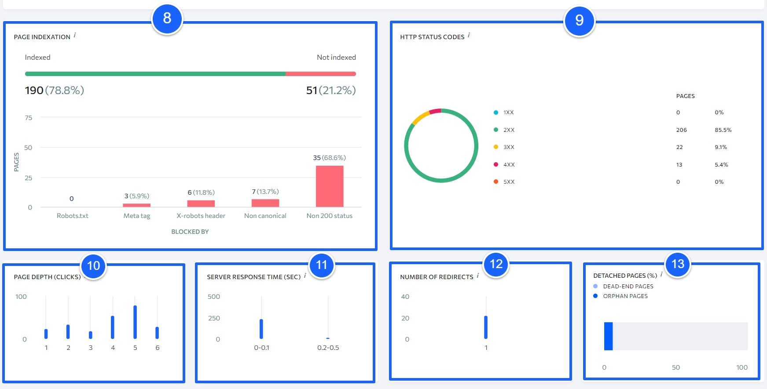This screenshot has width=767, height=389.
Task: Click the DEAD-END PAGES legend text
Action: tap(628, 286)
